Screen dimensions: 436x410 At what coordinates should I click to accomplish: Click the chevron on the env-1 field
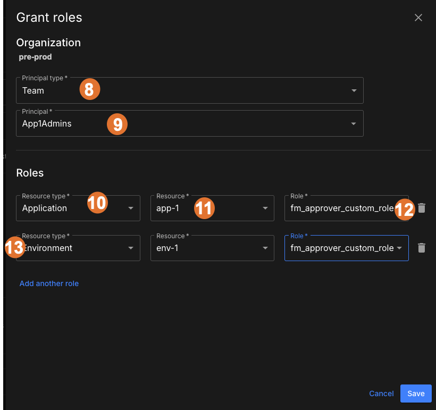(x=265, y=248)
